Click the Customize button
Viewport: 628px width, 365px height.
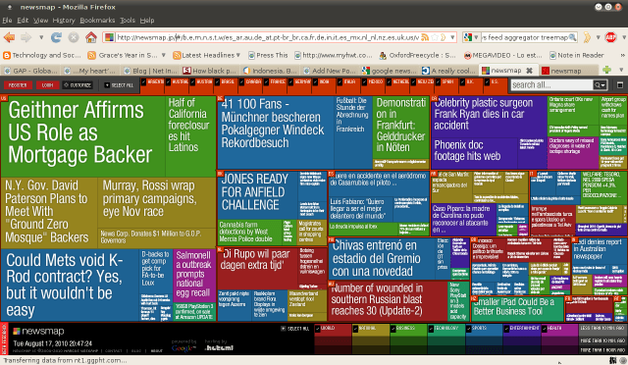[x=78, y=85]
